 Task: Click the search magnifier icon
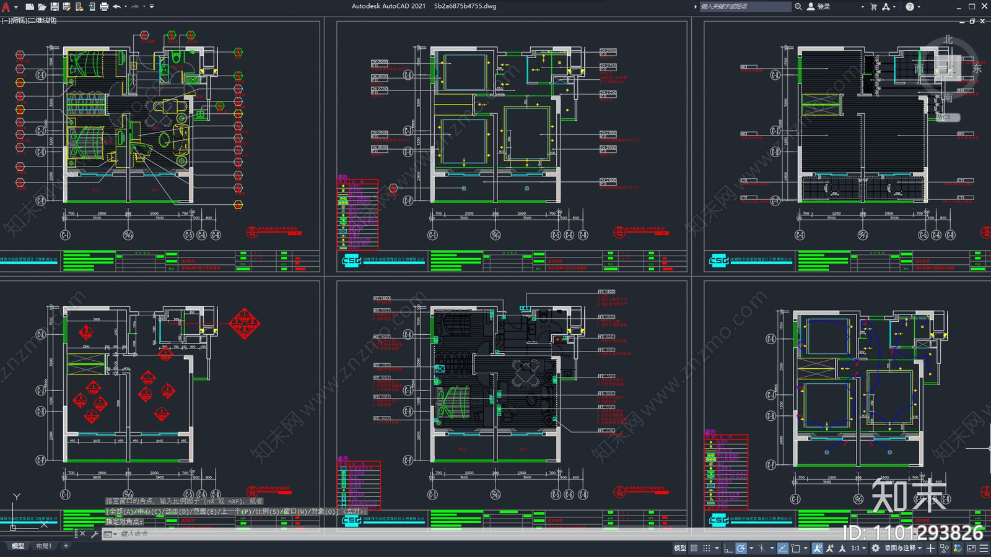pyautogui.click(x=798, y=7)
